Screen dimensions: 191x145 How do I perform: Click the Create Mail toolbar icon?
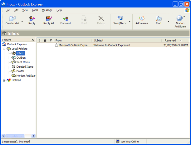(x=12, y=19)
